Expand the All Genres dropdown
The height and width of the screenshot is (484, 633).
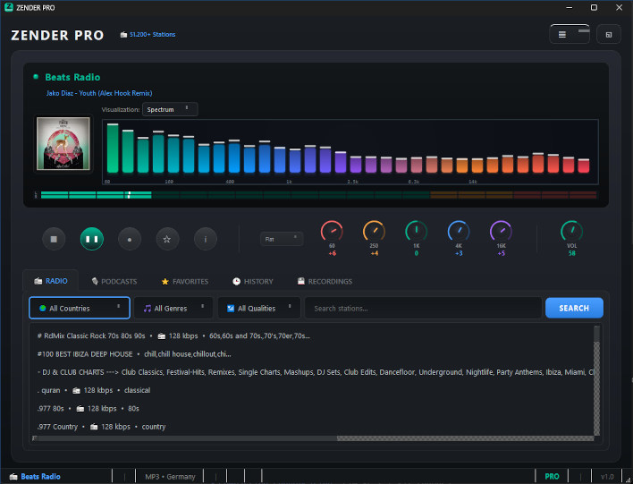173,308
